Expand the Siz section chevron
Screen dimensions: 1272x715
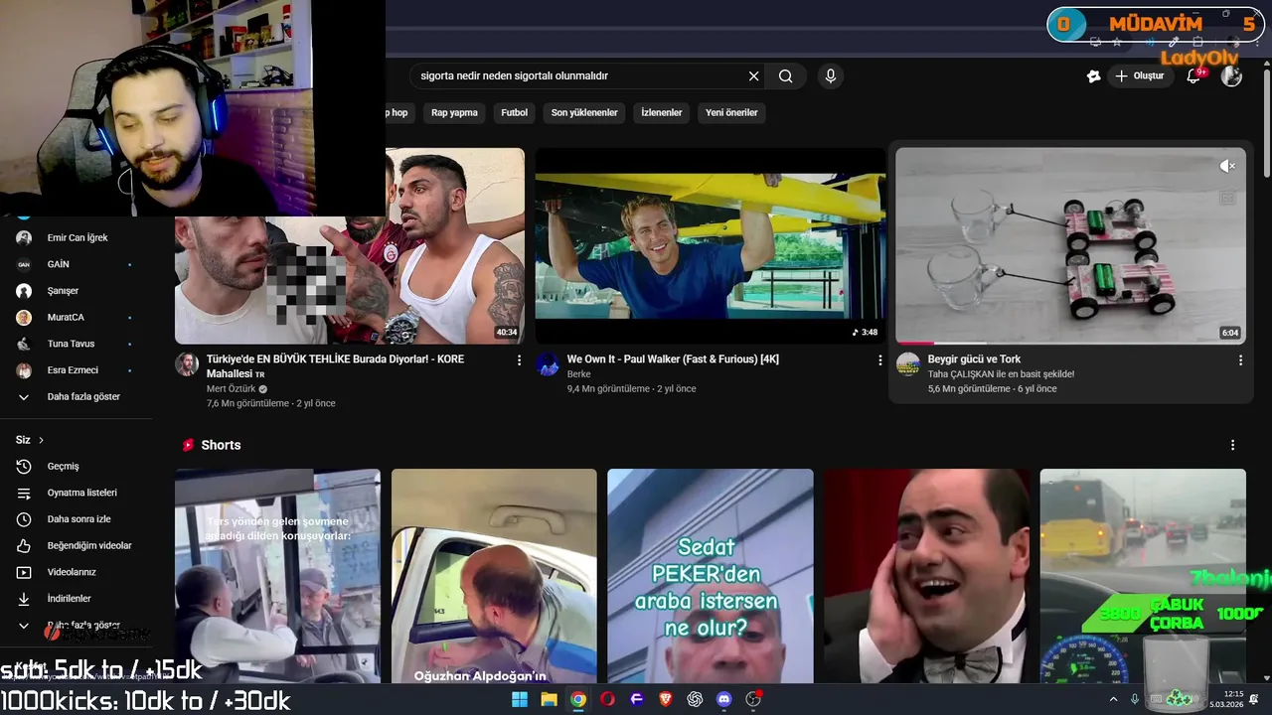tap(41, 440)
